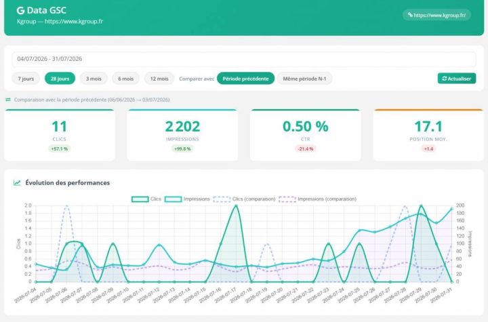Click the 17.1 position value
Screen dimensions: 488x322
pos(428,127)
